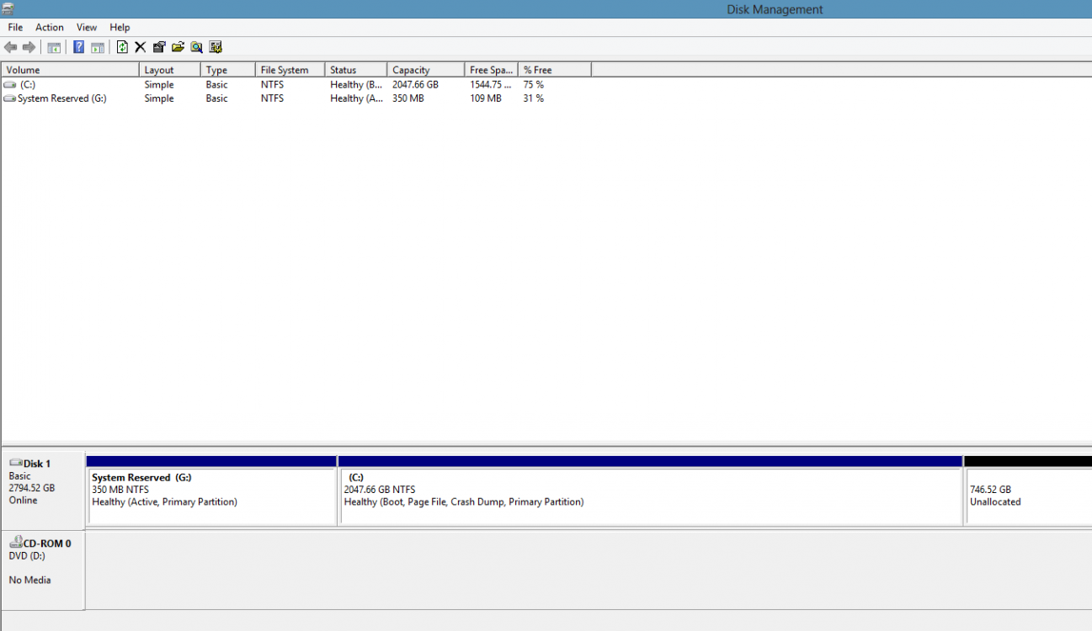Sort by the Volume column header
Screen dimensions: 1092x631
70,70
